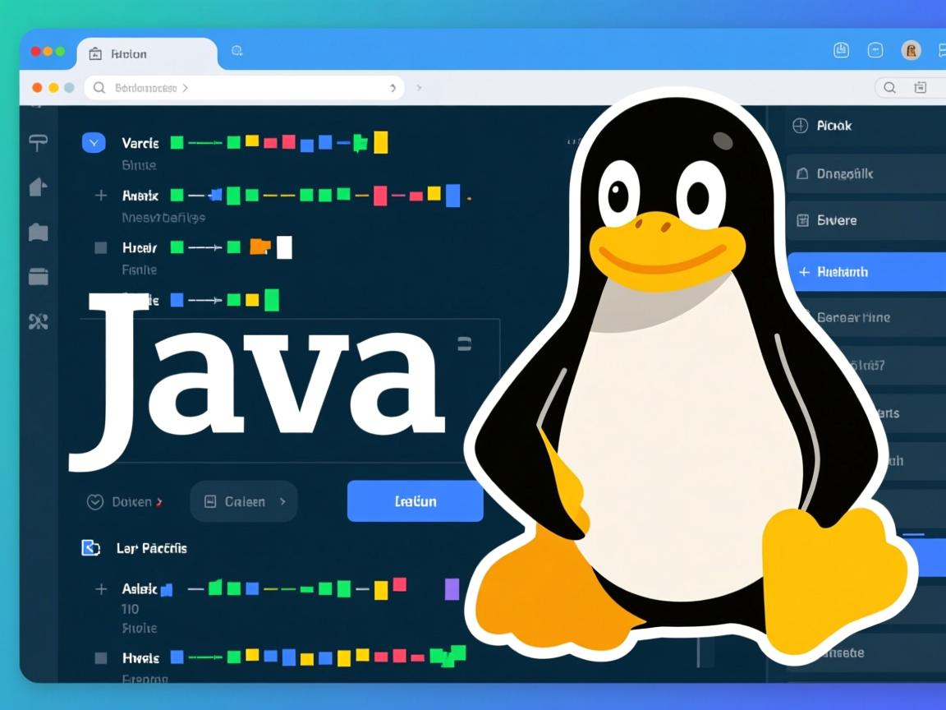Click the blue export icon near Lar Pacctis

pyautogui.click(x=90, y=548)
